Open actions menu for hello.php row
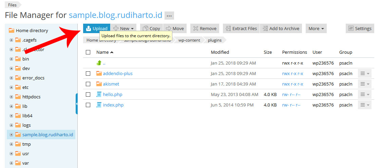Viewport: 380px width, 168px height. 364,94
